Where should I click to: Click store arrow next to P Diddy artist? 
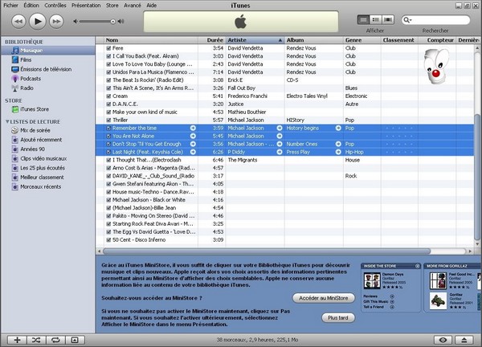click(x=280, y=152)
